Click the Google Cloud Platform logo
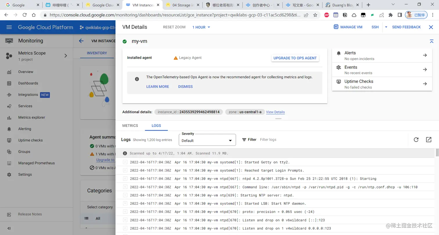This screenshot has height=235, width=439. tap(46, 27)
